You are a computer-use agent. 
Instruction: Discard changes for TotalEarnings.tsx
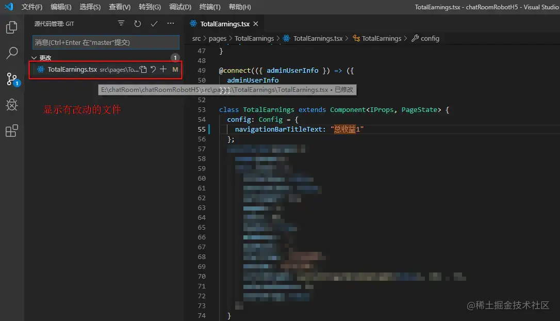coord(153,69)
